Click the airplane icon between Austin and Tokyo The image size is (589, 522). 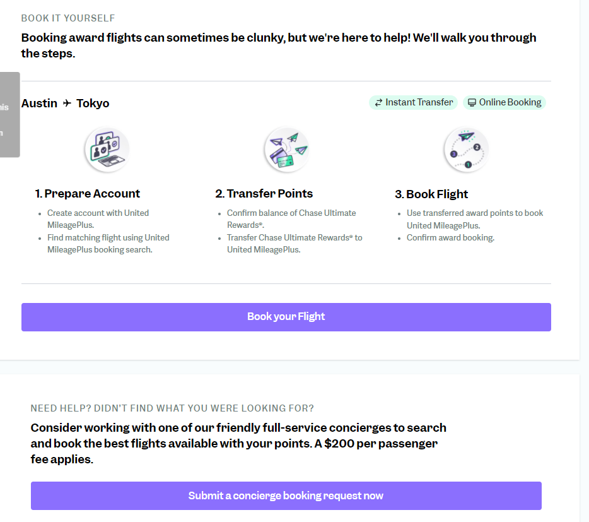[67, 103]
